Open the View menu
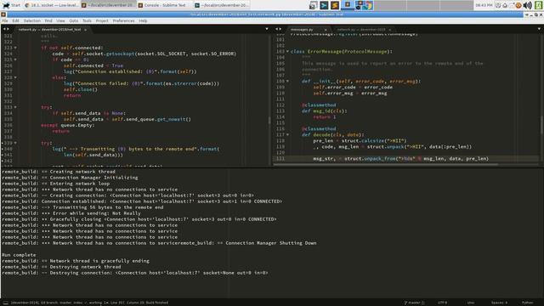 [60, 20]
